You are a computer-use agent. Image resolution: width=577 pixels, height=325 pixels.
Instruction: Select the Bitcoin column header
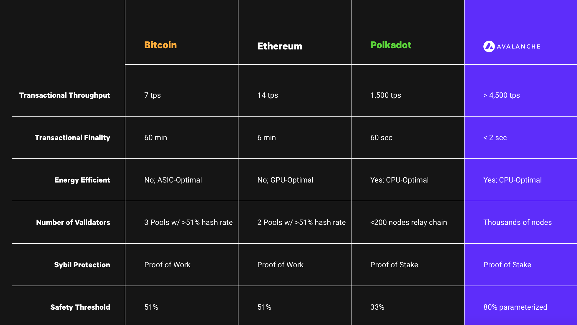click(x=160, y=45)
